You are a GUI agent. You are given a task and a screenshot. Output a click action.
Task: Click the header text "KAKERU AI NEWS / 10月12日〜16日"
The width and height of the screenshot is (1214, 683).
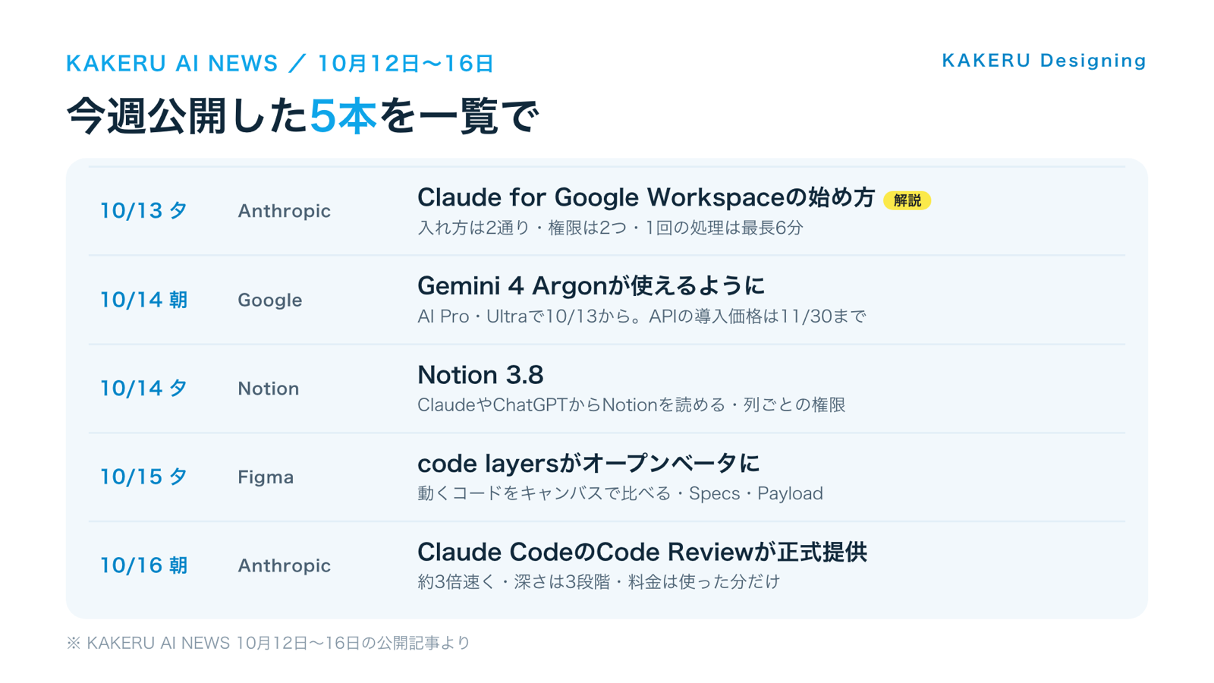(x=280, y=63)
